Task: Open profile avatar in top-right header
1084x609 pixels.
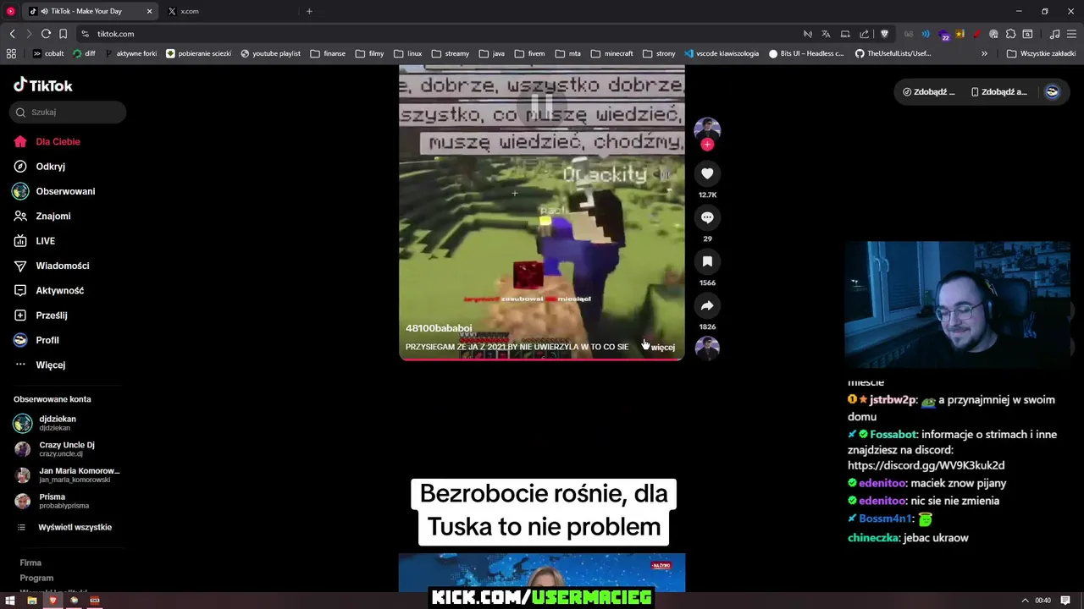Action: (1052, 91)
